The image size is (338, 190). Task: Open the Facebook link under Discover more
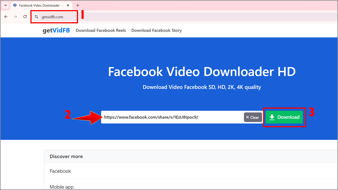pyautogui.click(x=60, y=171)
